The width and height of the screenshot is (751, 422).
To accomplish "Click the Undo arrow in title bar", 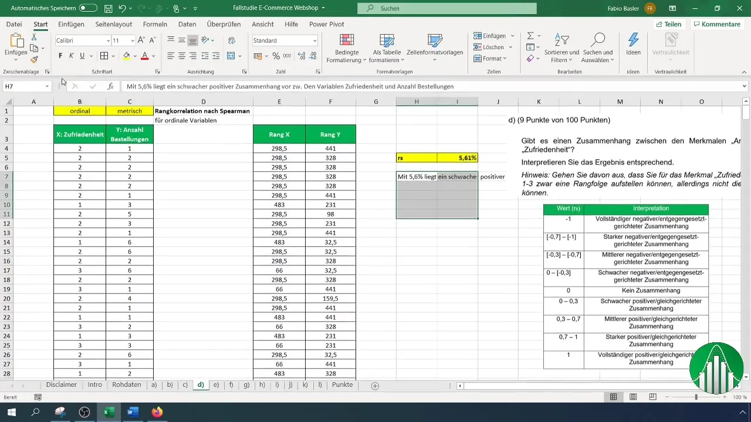I will [122, 9].
